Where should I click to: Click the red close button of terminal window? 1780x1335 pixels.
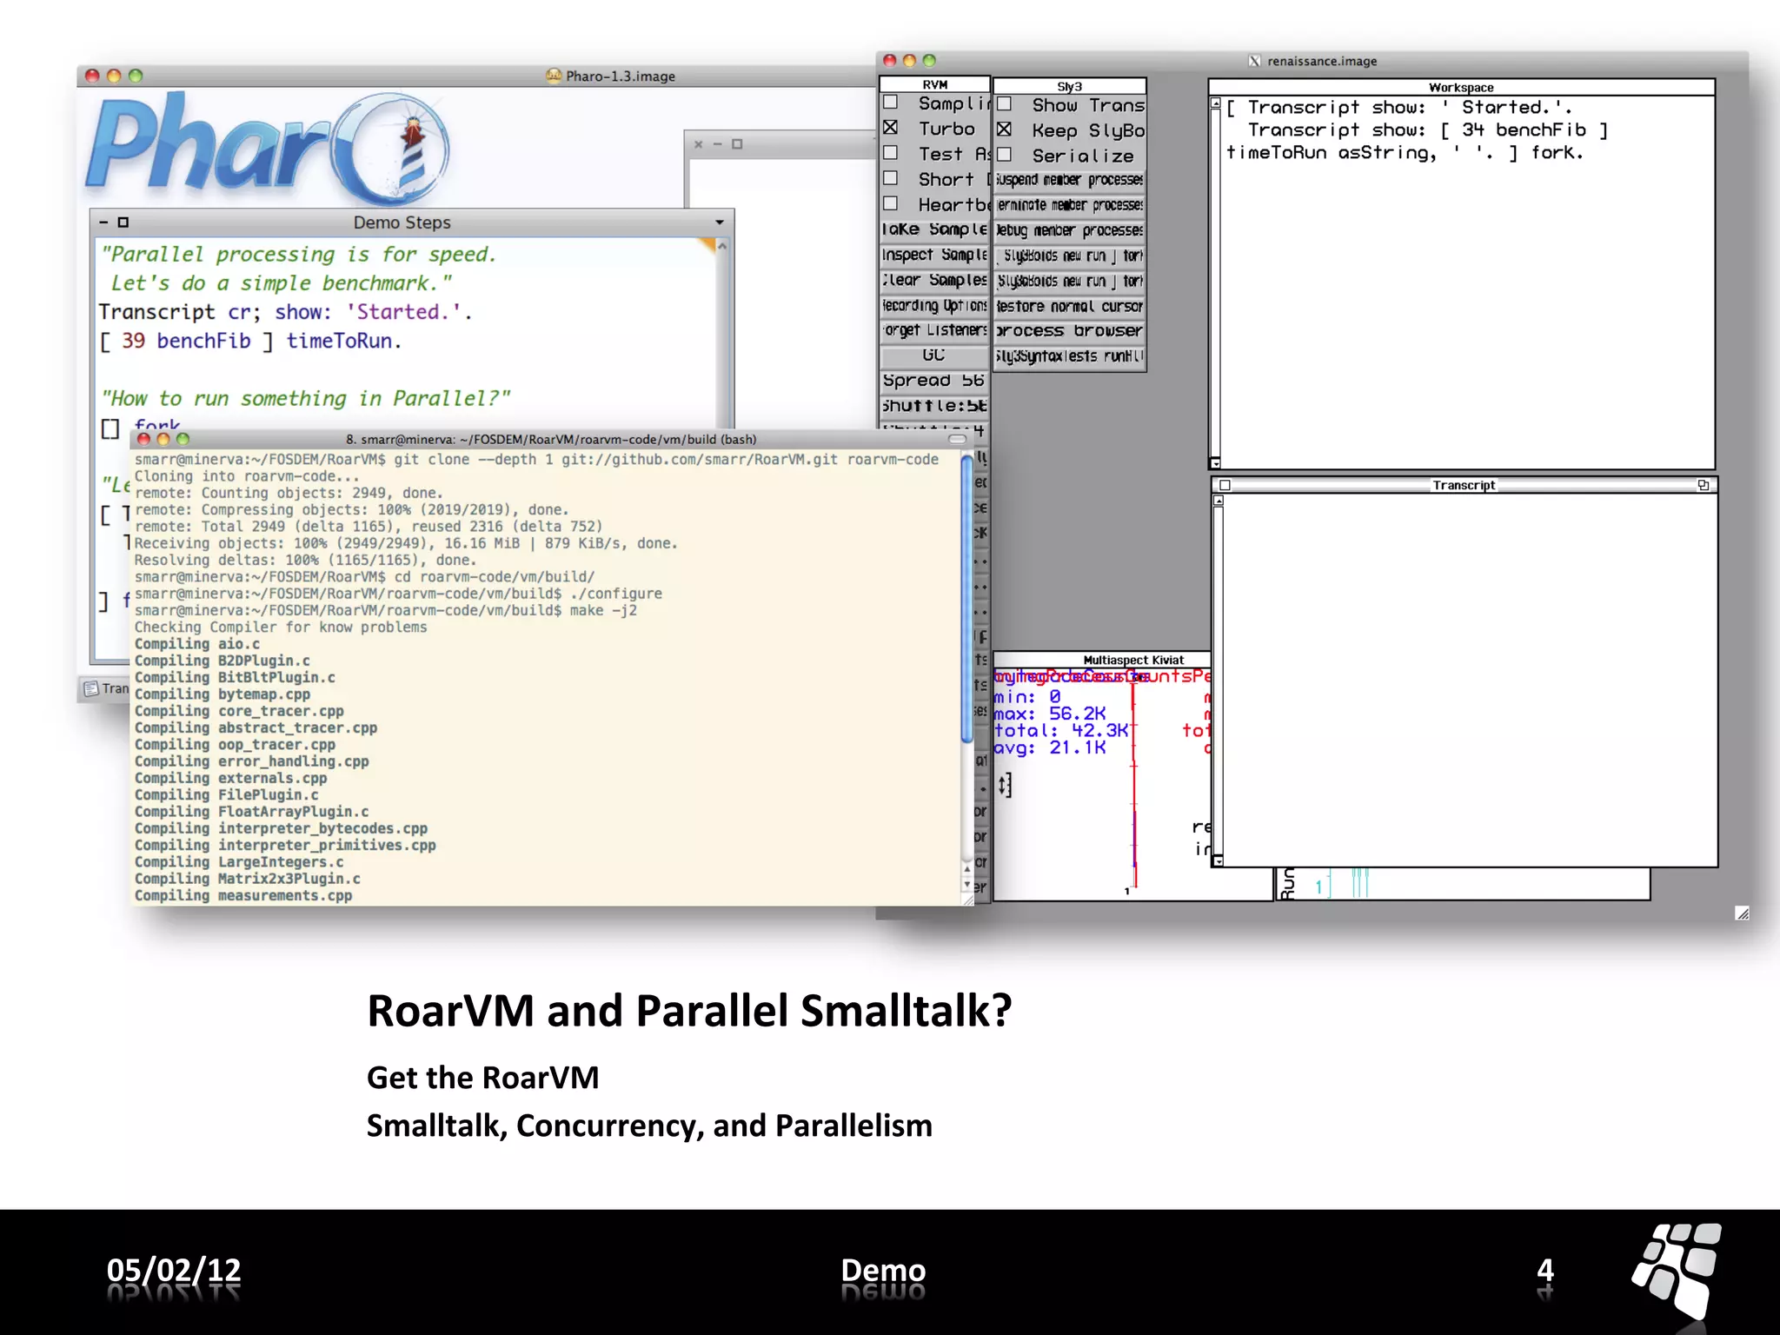click(144, 439)
